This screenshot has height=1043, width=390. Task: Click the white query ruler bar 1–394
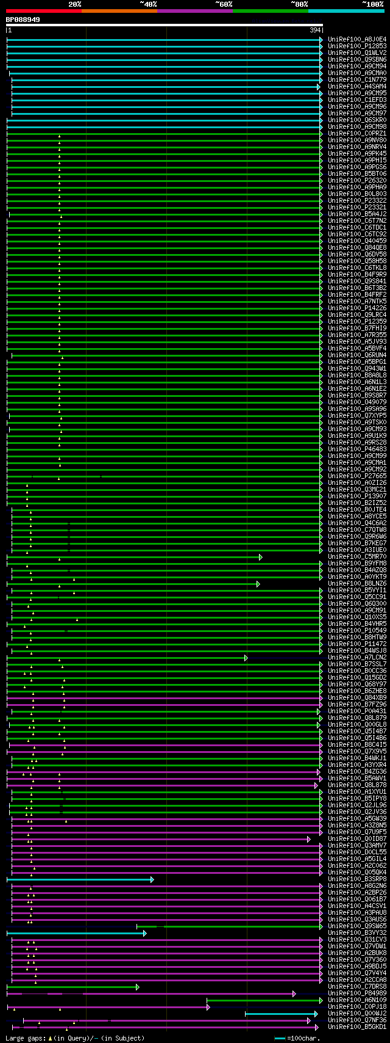(165, 25)
